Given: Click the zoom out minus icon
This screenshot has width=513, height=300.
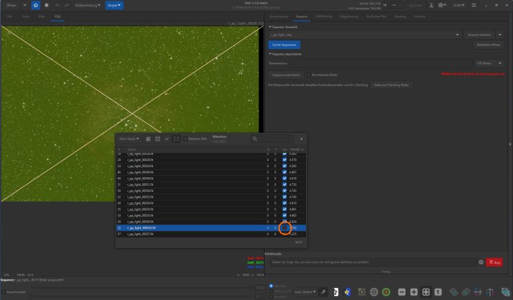Looking at the screenshot, I should [x=401, y=292].
